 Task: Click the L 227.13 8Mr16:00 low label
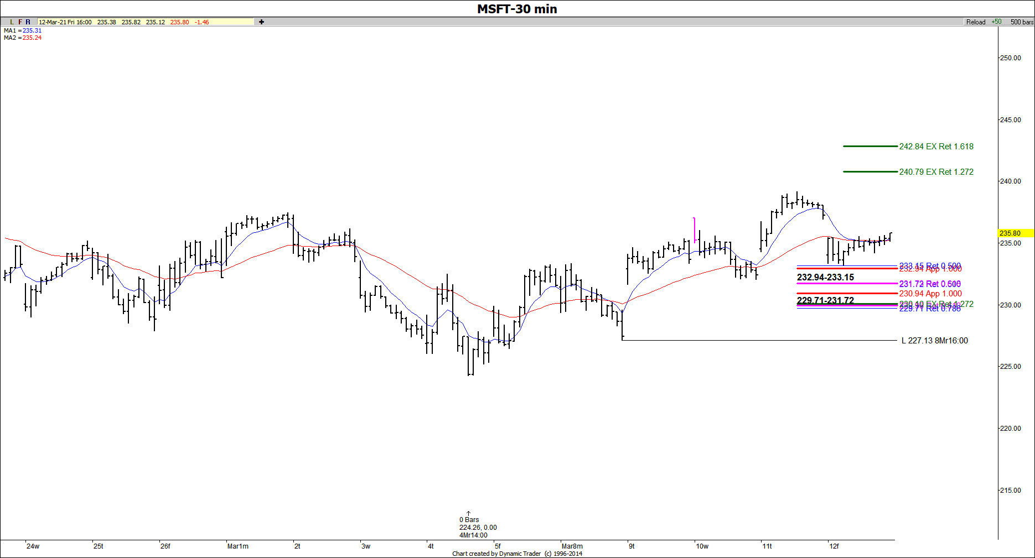(x=934, y=341)
